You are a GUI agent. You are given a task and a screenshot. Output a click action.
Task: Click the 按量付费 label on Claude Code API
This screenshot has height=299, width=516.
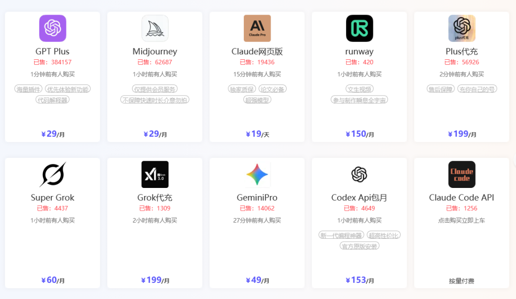point(462,281)
